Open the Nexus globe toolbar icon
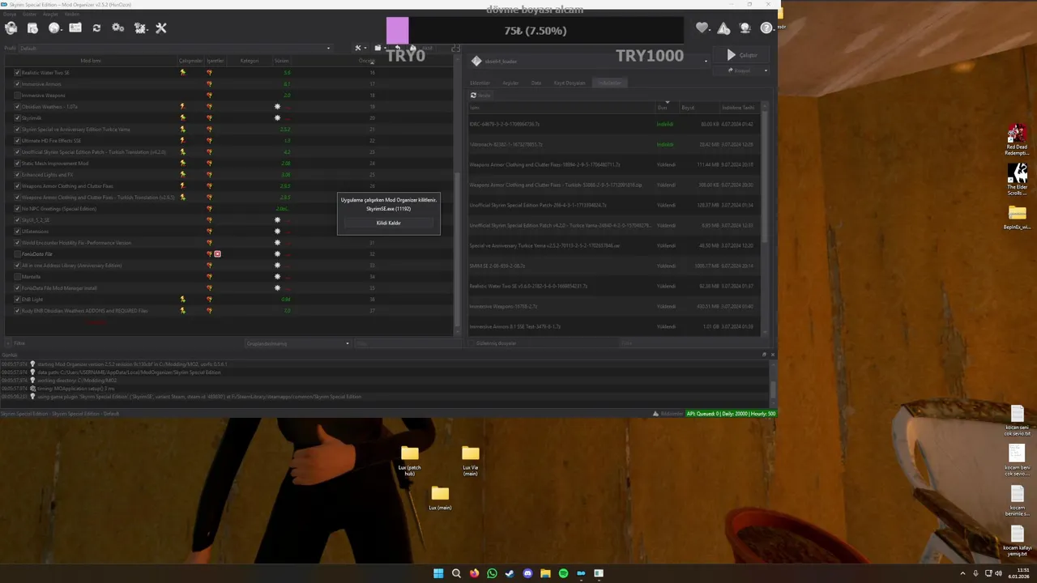This screenshot has height=583, width=1037. (54, 28)
